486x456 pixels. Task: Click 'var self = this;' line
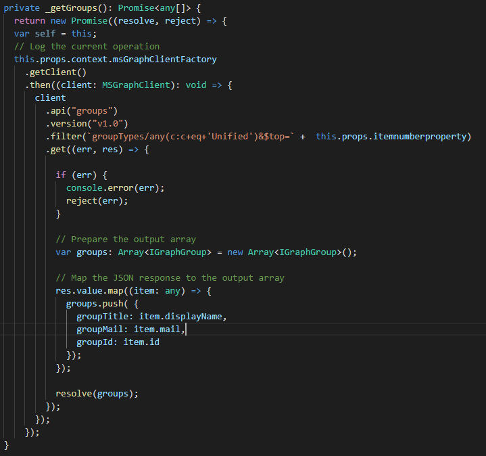point(55,34)
